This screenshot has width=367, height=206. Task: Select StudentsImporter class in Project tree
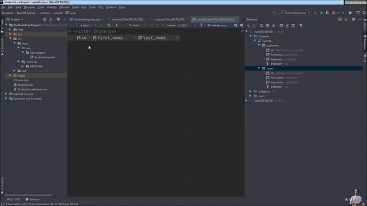[x=45, y=57]
